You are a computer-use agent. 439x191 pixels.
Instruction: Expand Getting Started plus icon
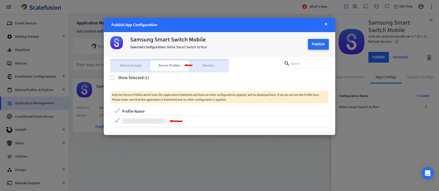click(x=64, y=36)
